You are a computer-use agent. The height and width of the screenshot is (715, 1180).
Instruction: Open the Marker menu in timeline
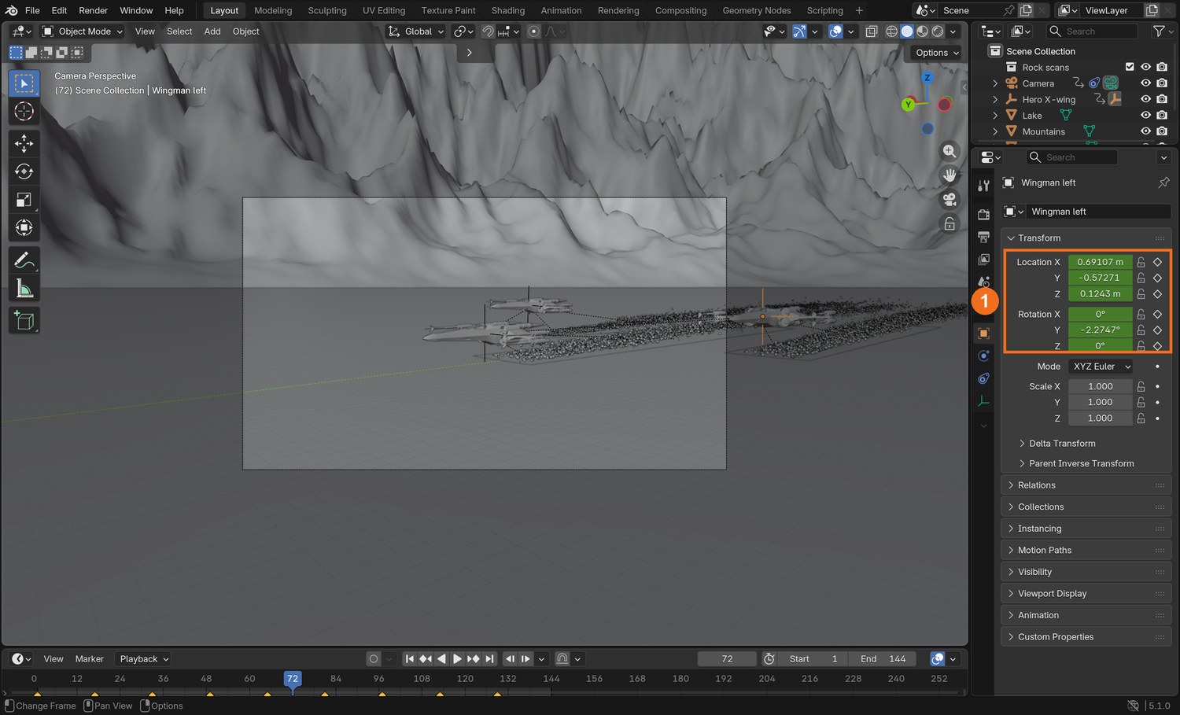click(x=90, y=659)
